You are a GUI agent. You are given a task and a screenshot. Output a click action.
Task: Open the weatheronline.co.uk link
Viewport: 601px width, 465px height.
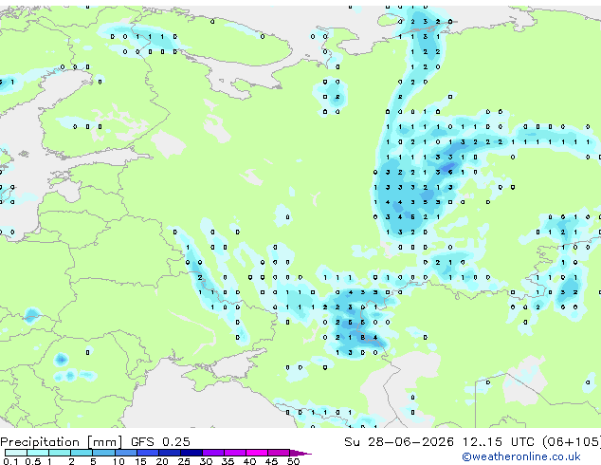[521, 456]
